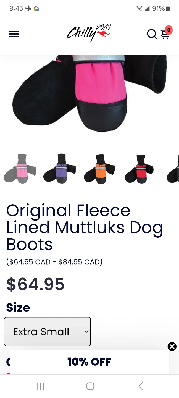Open the shopping cart

[165, 35]
